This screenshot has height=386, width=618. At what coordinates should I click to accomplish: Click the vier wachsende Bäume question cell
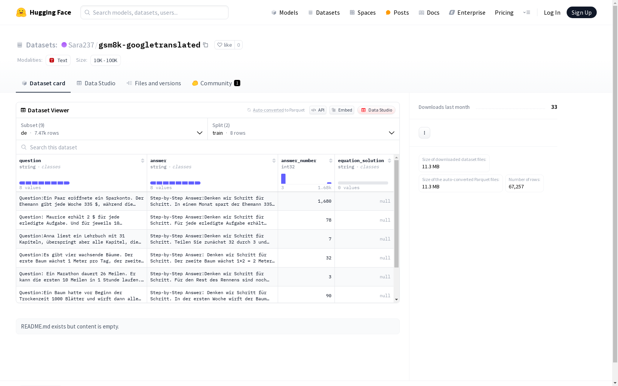point(81,258)
